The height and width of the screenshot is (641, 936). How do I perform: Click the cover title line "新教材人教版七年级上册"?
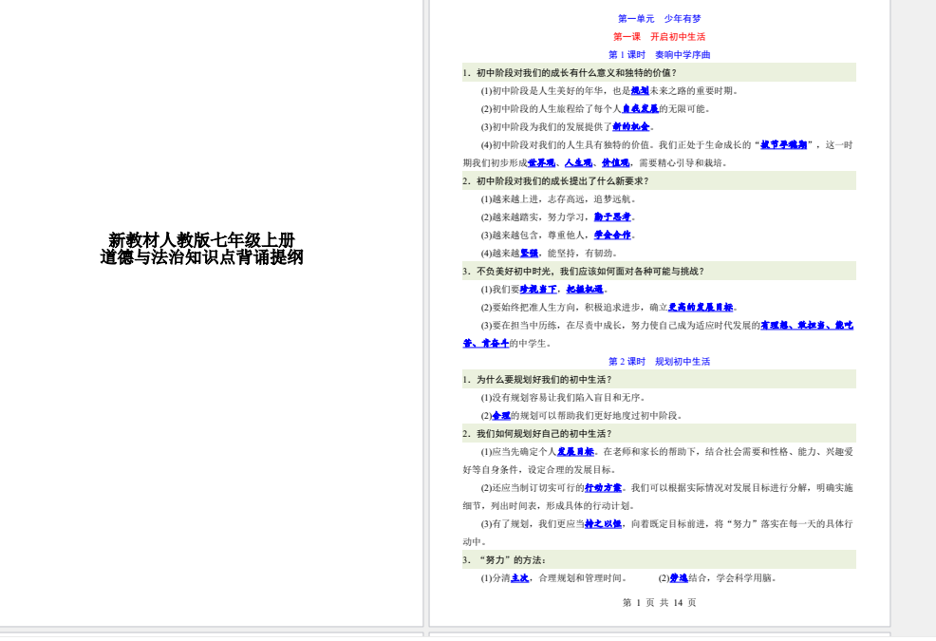pyautogui.click(x=202, y=240)
